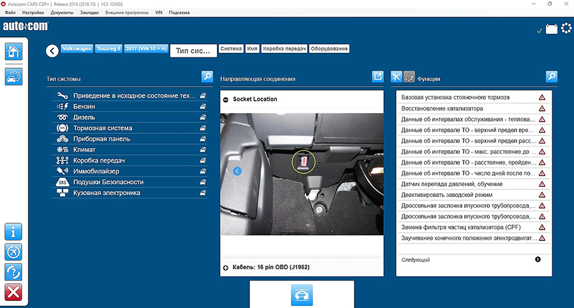This screenshot has height=308, width=574.
Task: Open the Закладки menu
Action: (89, 13)
